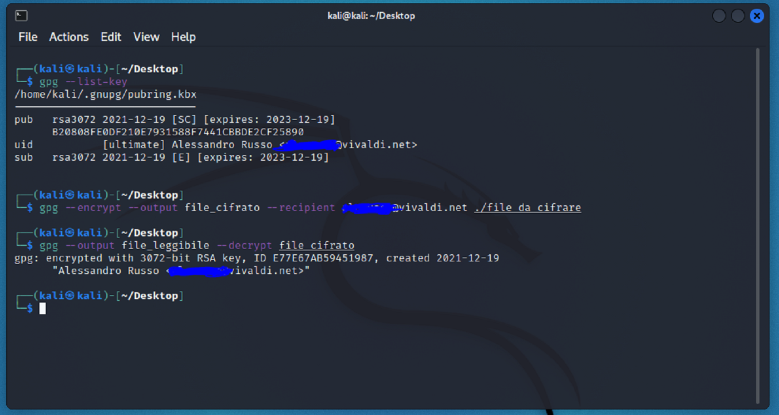Open the Help menu
The height and width of the screenshot is (415, 779).
(183, 37)
